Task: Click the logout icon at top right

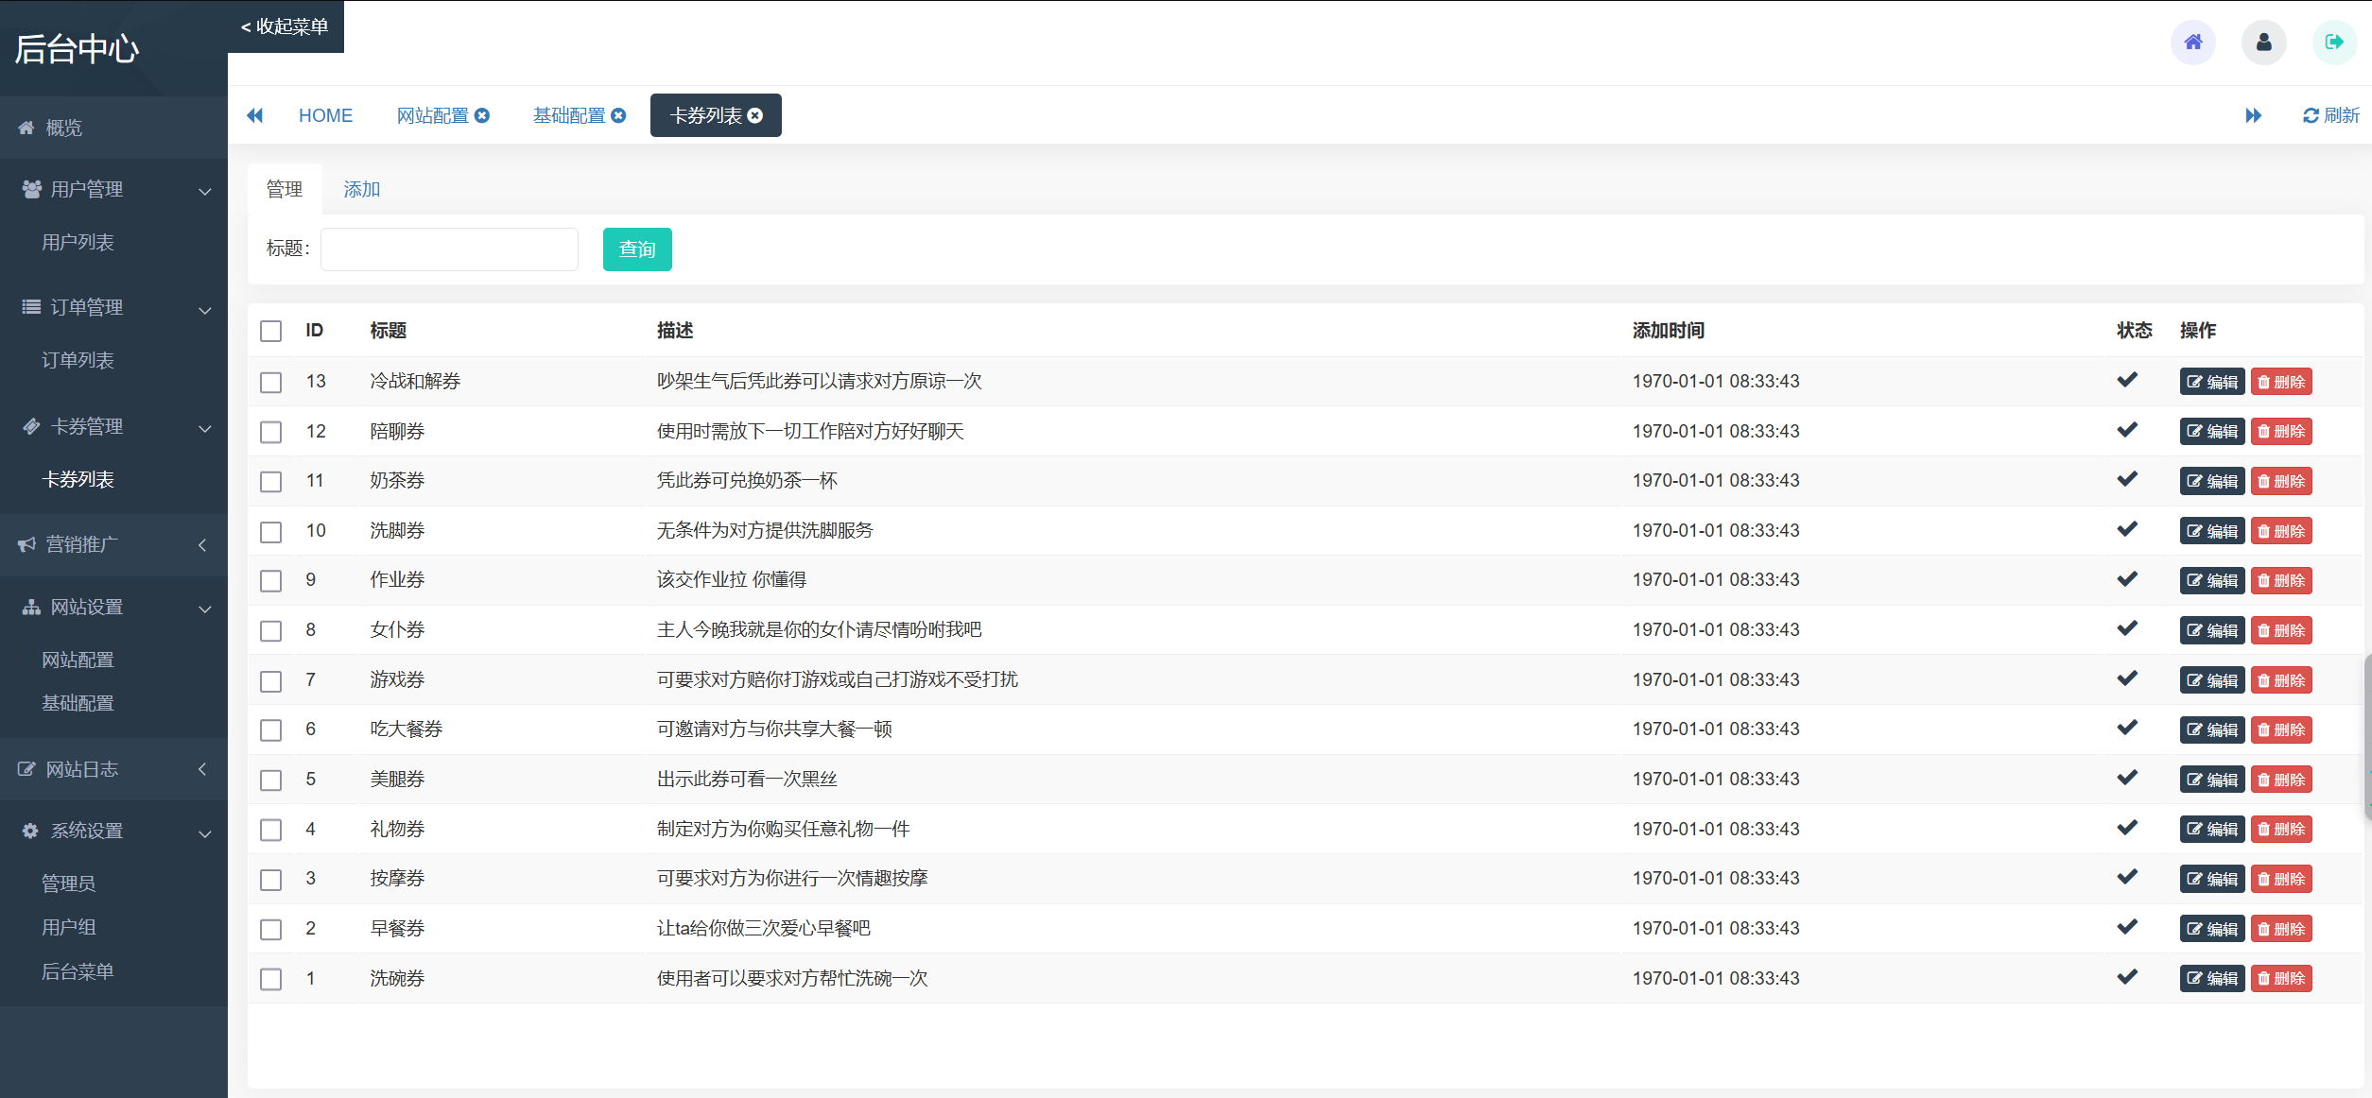Action: [2334, 43]
